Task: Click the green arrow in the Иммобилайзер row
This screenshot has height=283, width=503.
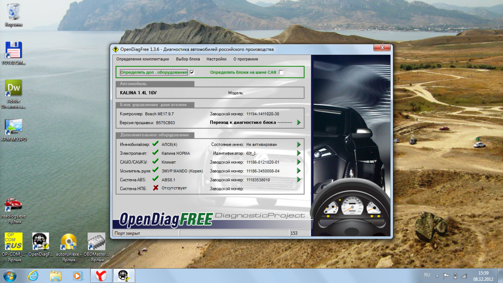Action: (299, 144)
